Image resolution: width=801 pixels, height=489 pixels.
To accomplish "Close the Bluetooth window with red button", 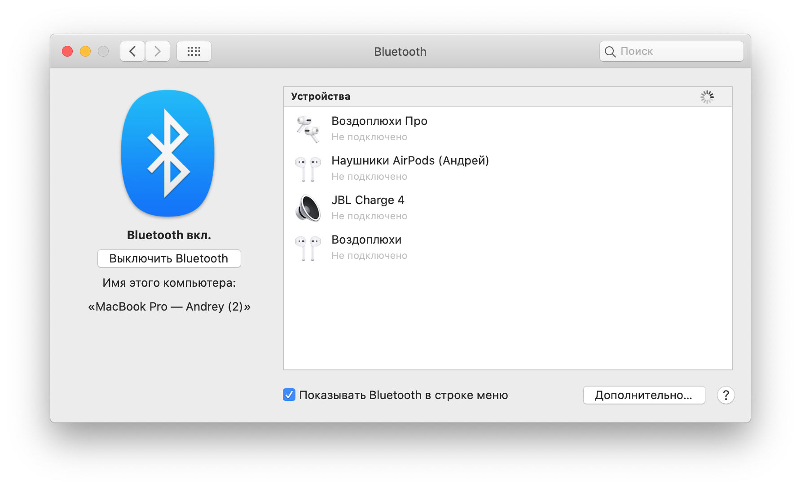I will pyautogui.click(x=67, y=51).
